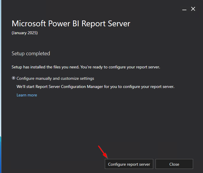Click the 'We'll start Report Server Configuration Manager' text
The height and width of the screenshot is (173, 203).
pos(96,86)
